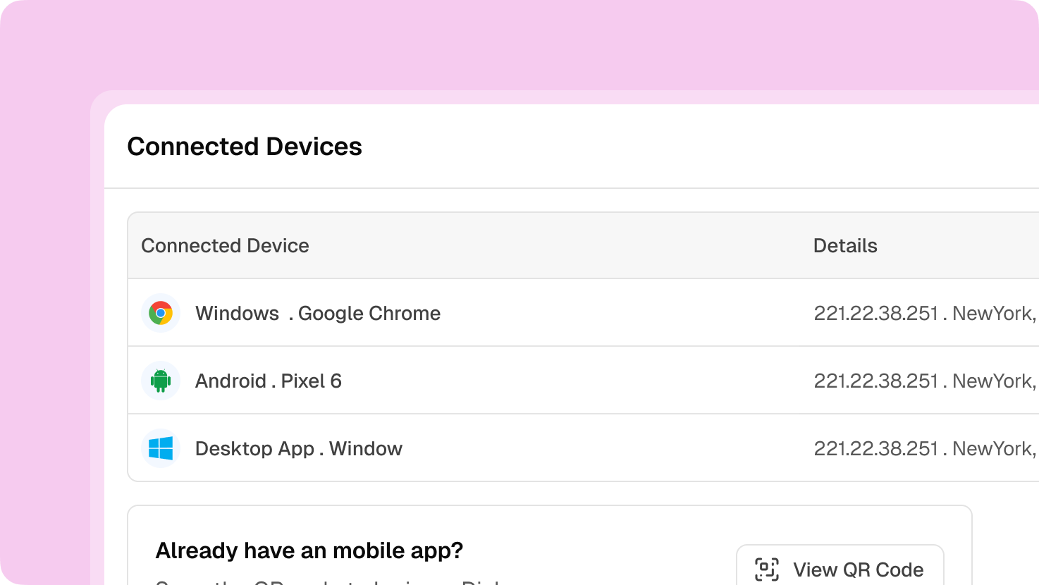Click the "Android . Pixel 6" device name text
Image resolution: width=1039 pixels, height=585 pixels.
click(x=268, y=381)
